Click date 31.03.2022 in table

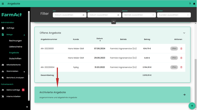pyautogui.click(x=100, y=67)
